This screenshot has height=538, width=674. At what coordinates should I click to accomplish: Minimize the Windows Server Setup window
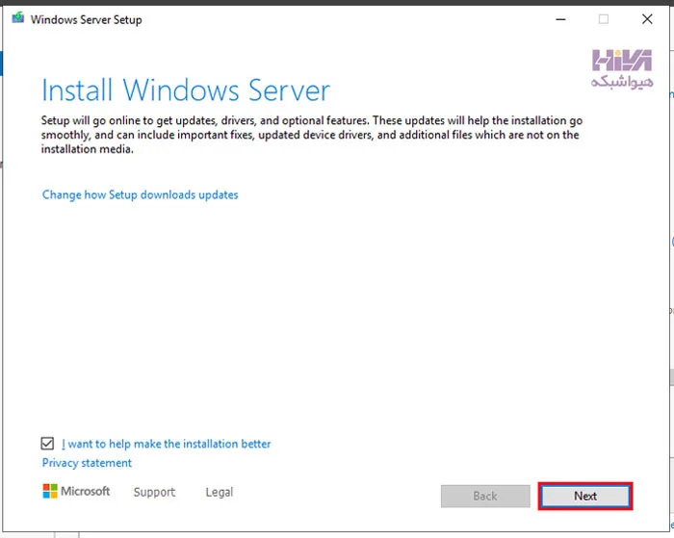[560, 19]
